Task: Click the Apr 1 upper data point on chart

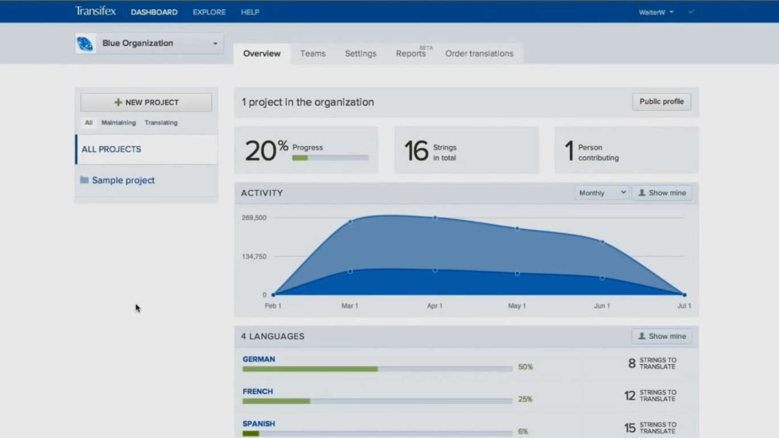Action: (x=435, y=218)
